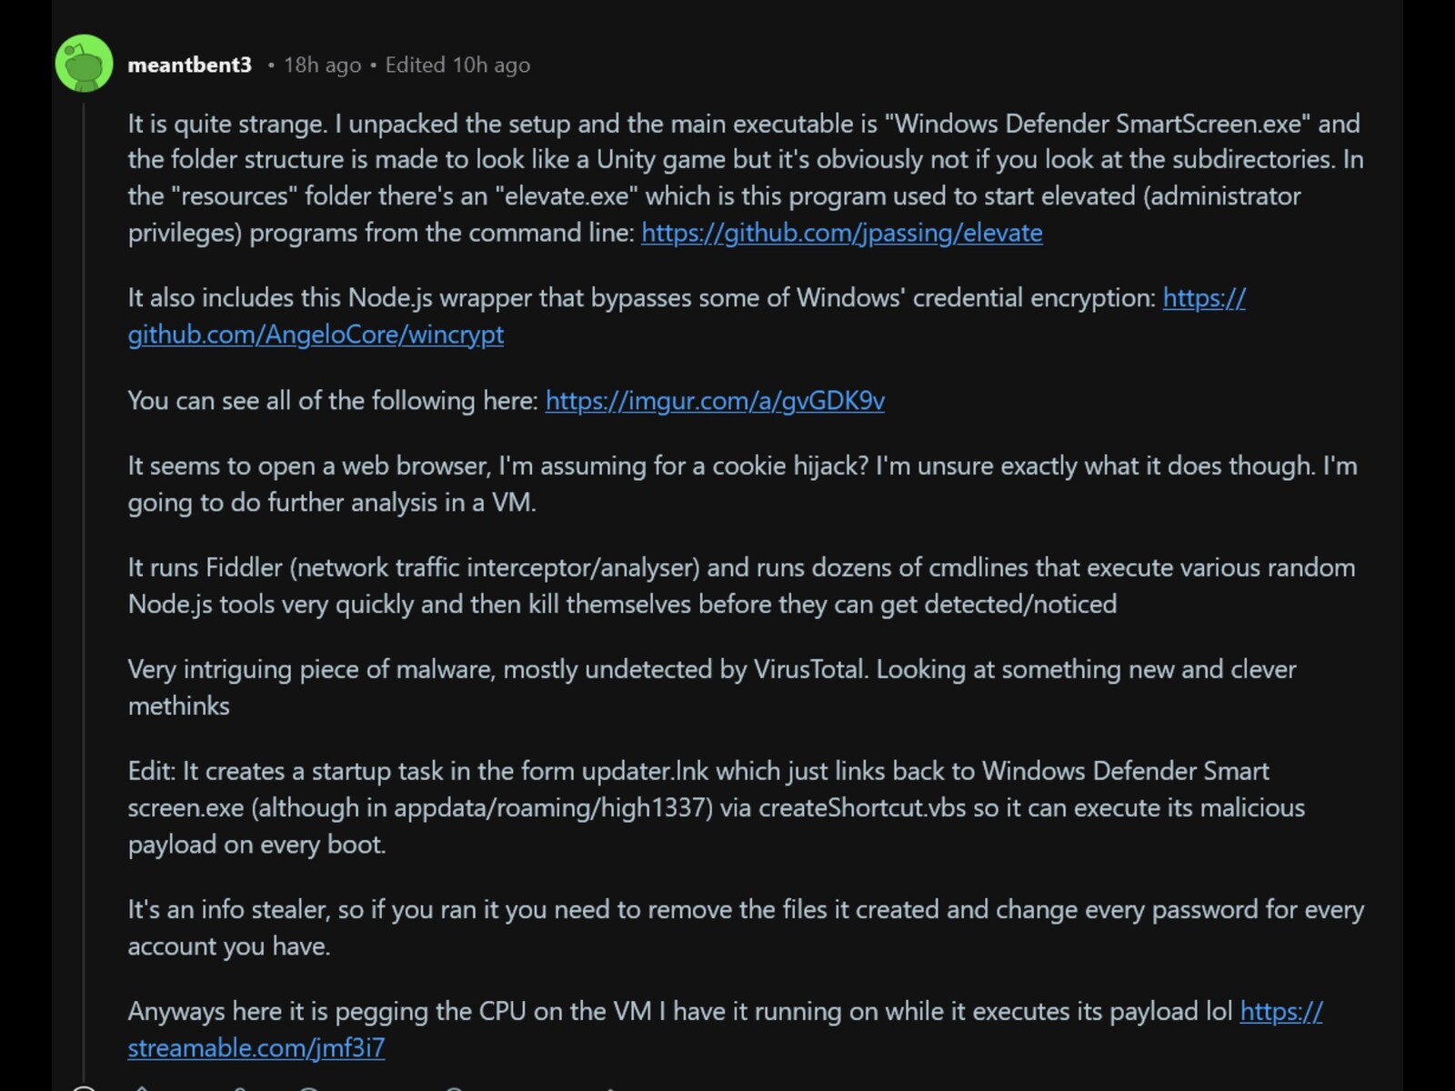Open the streamable.com/jmf3i7 video link
This screenshot has height=1091, width=1455.
(256, 1047)
